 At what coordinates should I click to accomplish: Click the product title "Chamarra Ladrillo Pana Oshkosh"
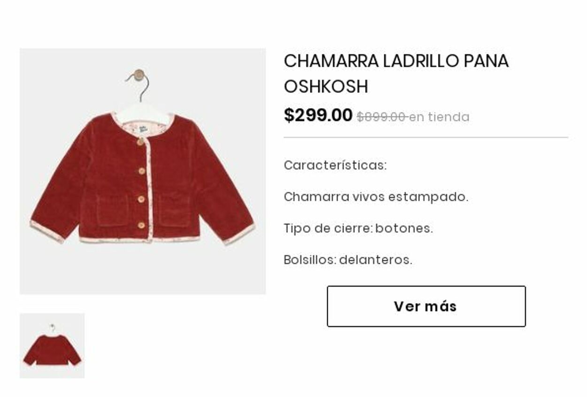(396, 74)
